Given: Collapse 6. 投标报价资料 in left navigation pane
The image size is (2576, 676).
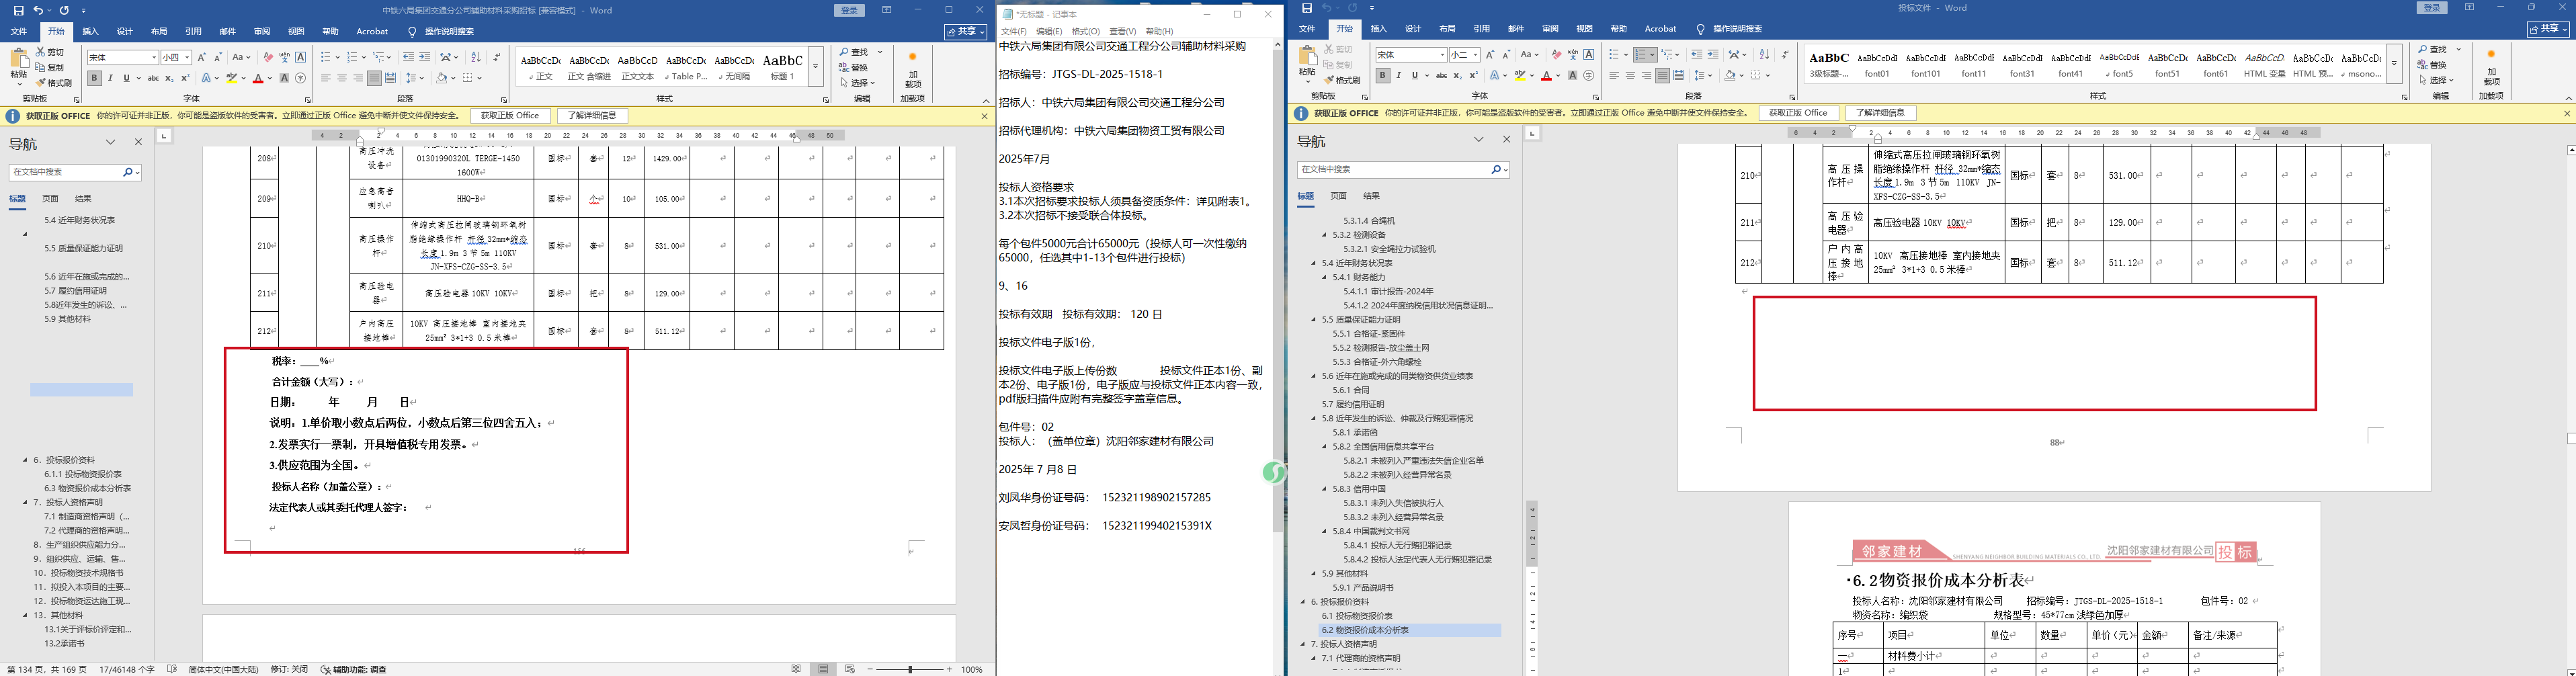Looking at the screenshot, I should point(26,460).
